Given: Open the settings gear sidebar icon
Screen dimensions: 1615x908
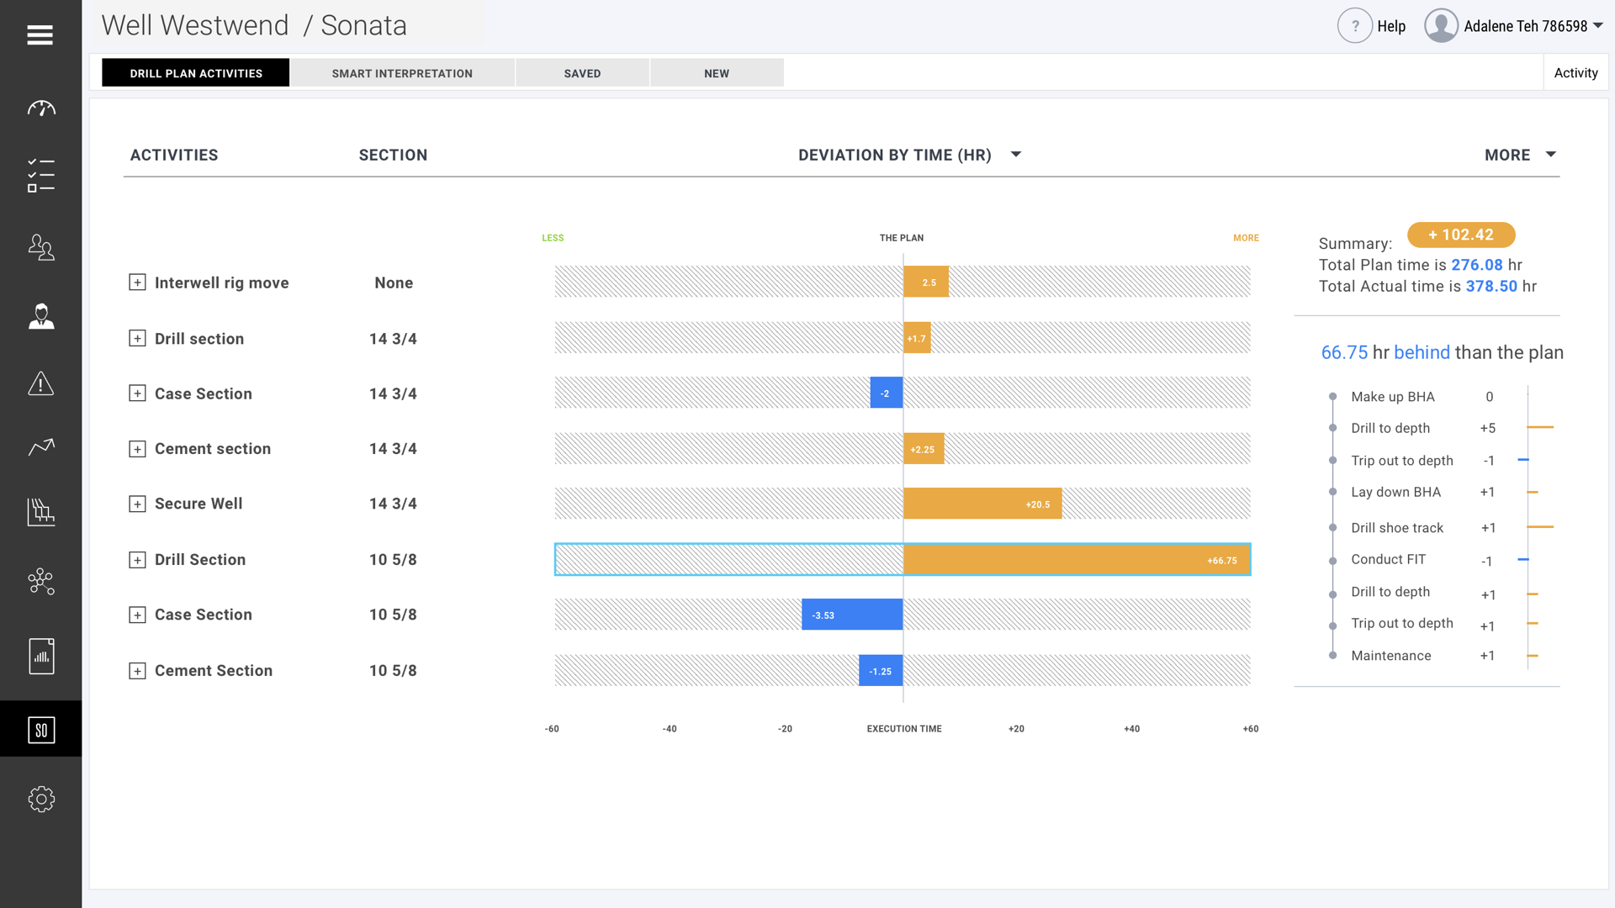Looking at the screenshot, I should (40, 799).
